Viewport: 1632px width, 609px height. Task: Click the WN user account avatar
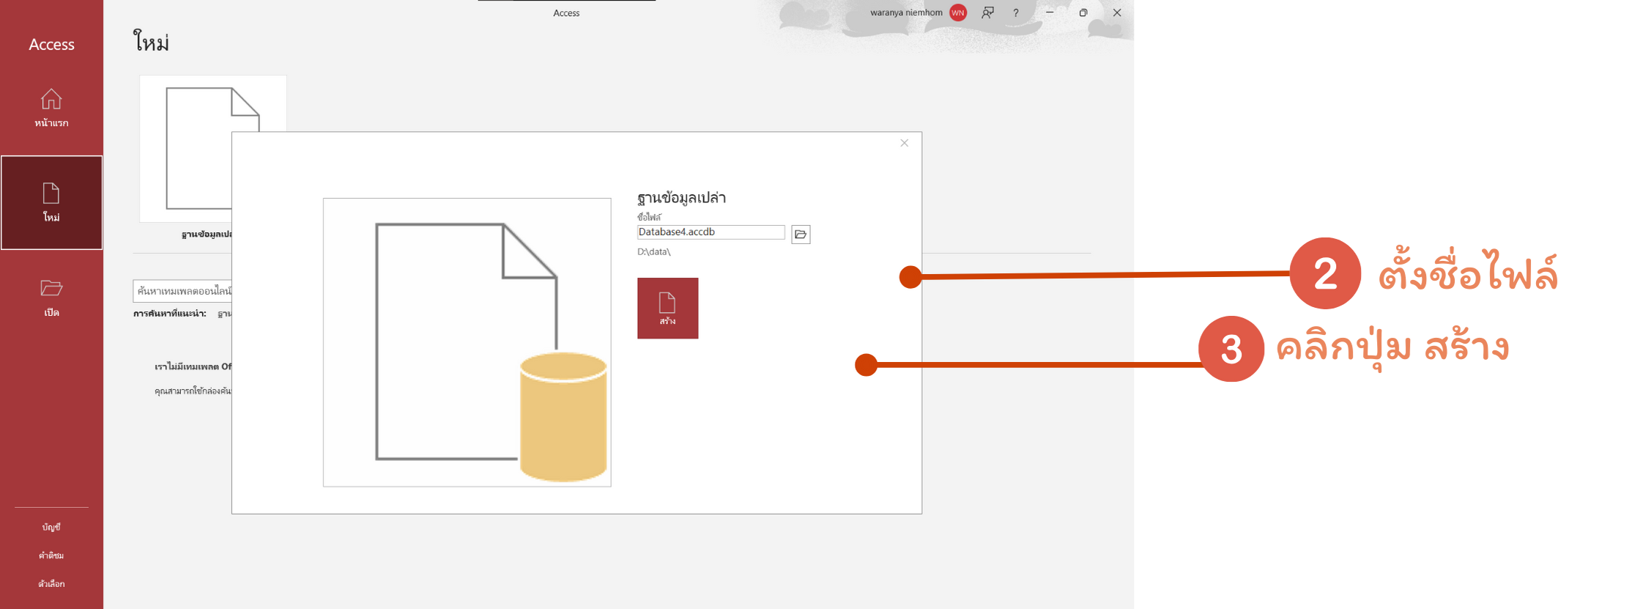(957, 12)
